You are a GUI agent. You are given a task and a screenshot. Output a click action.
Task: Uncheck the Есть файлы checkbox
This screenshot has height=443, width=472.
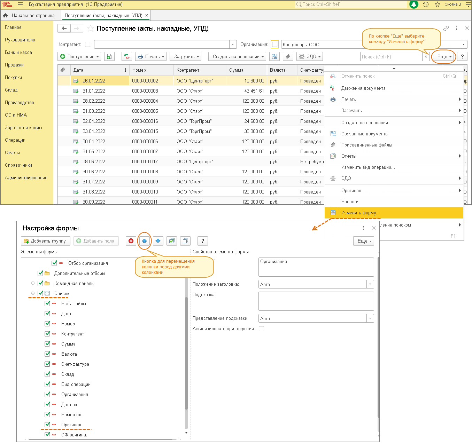click(47, 303)
